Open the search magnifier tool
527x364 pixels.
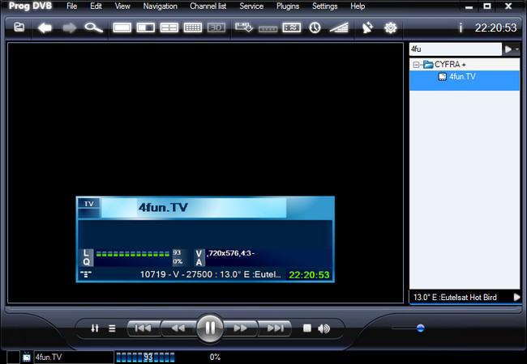93,28
